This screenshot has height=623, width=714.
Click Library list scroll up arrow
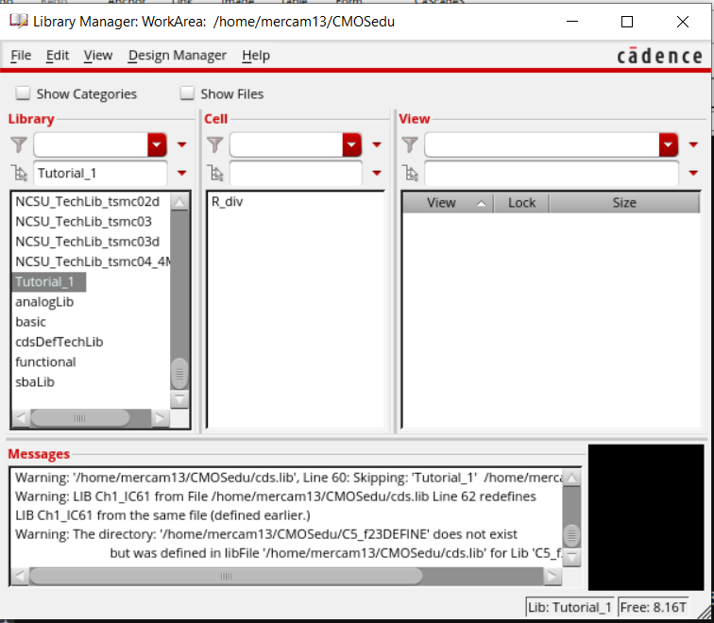[x=179, y=202]
